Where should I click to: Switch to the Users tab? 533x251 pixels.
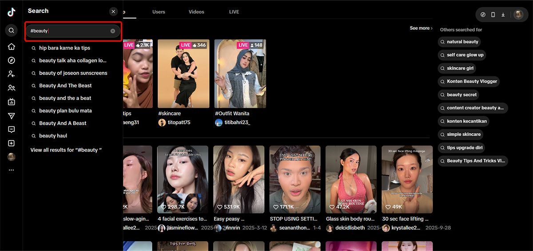click(159, 12)
